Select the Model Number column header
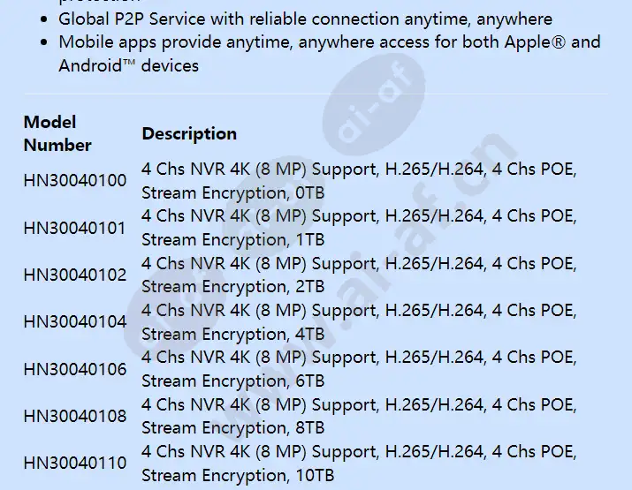This screenshot has height=490, width=632. 57,133
